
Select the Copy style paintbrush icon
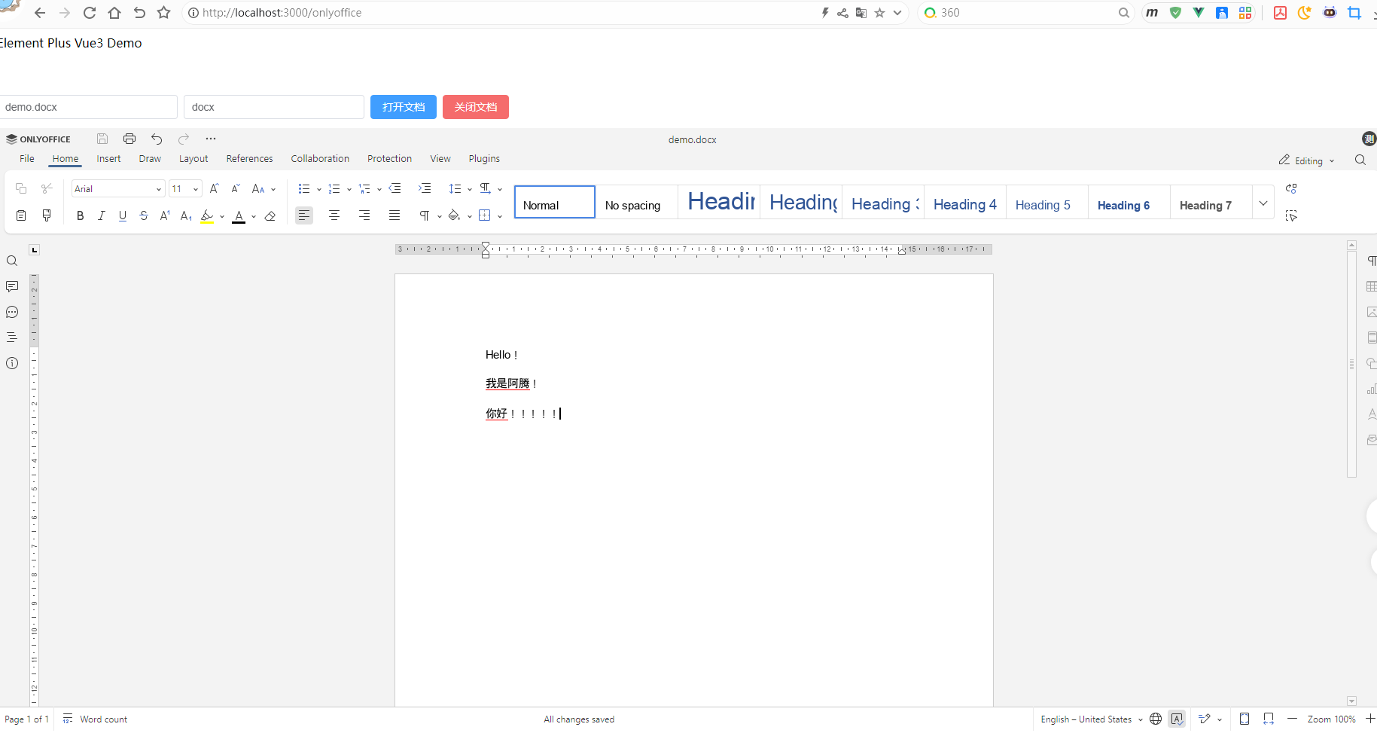[47, 216]
